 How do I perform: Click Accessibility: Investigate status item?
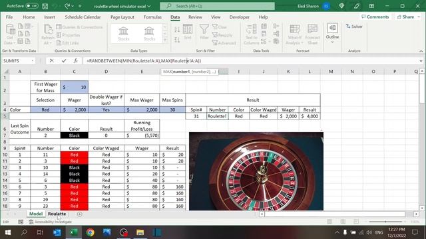pyautogui.click(x=51, y=222)
